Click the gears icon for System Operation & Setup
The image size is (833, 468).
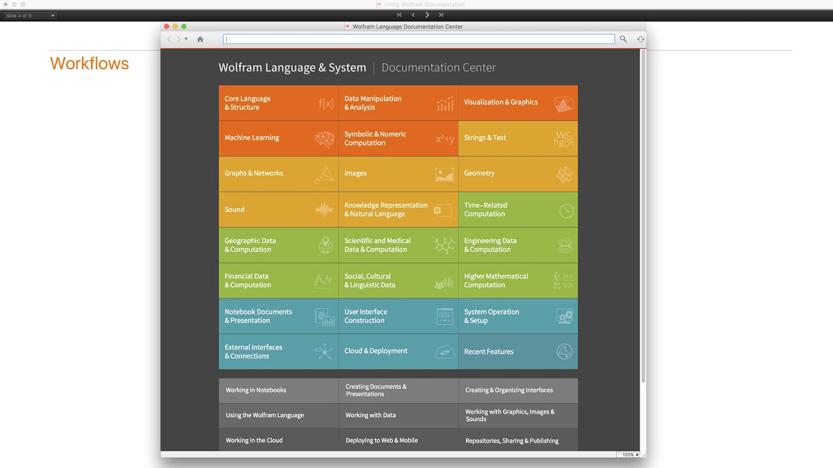point(564,317)
